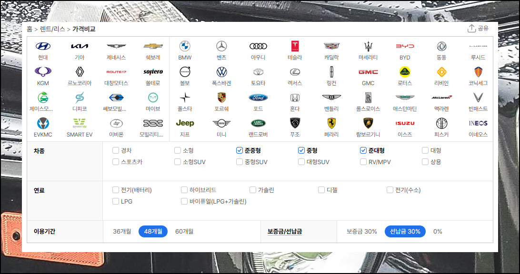Viewport: 520px width, 274px height.
Task: Check the 전기(수소) fuel option
Action: [390, 190]
